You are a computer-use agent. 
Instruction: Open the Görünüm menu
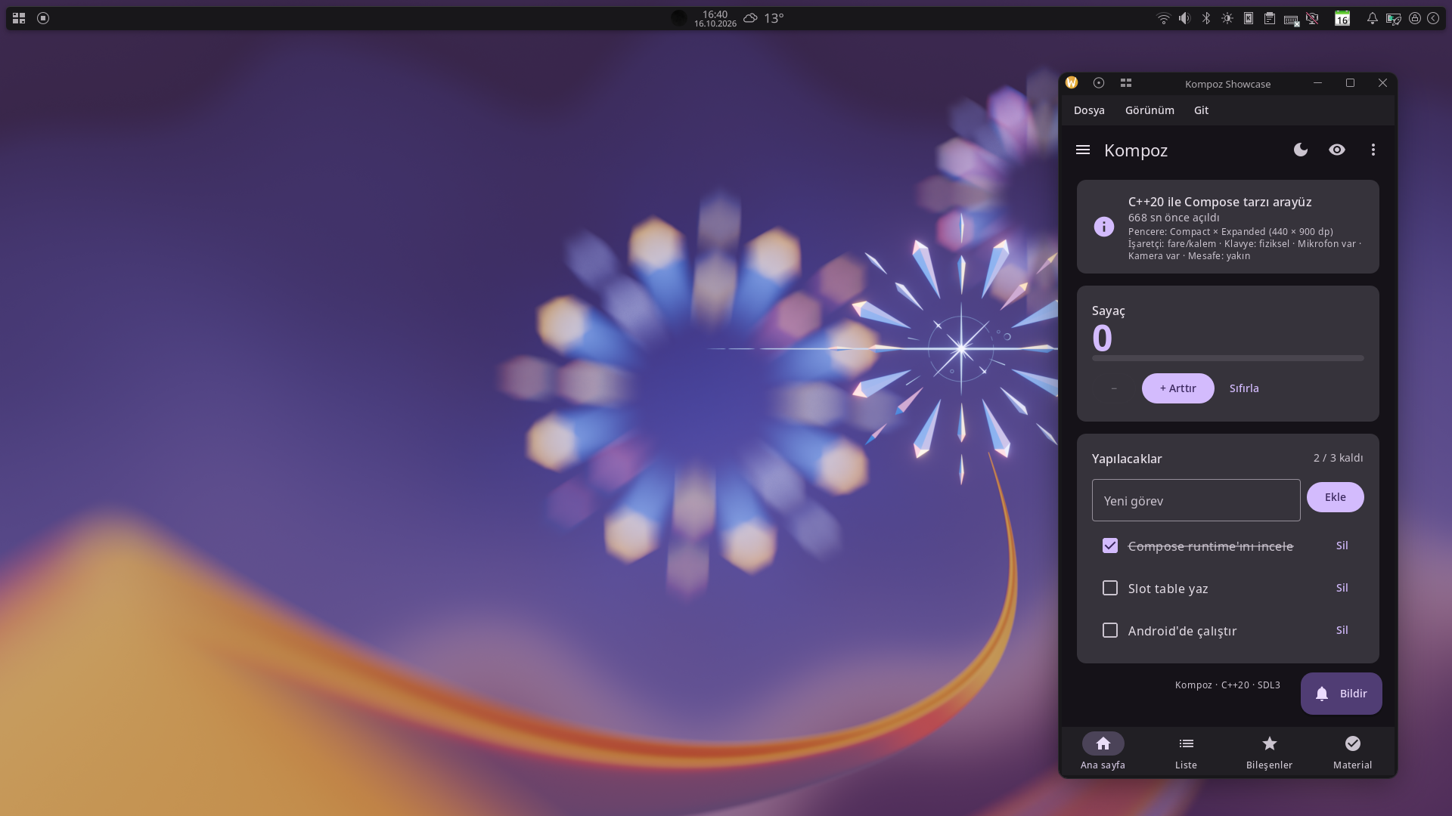pyautogui.click(x=1149, y=110)
